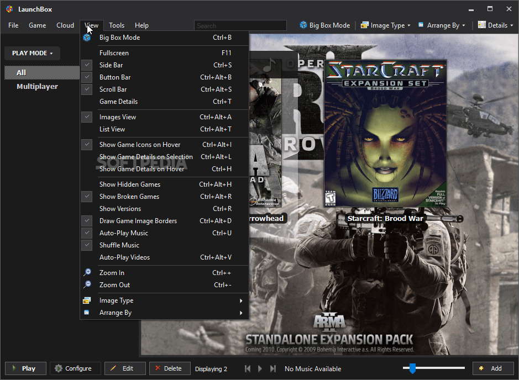Viewport: 519px width, 380px height.
Task: Expand the PLAY MODE dropdown
Action: coord(32,53)
